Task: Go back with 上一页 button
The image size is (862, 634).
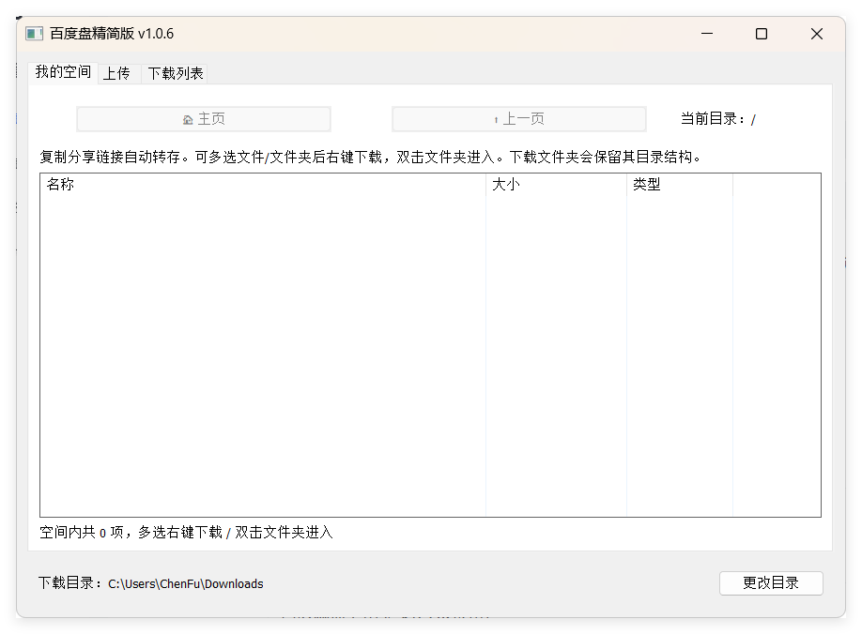Action: [x=519, y=119]
